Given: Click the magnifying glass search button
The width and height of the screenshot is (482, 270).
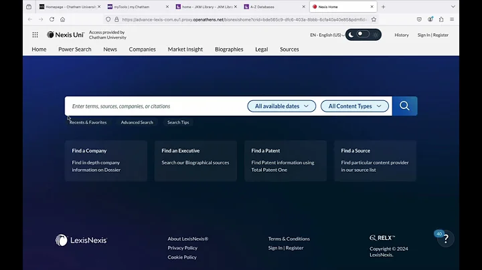Looking at the screenshot, I should [x=404, y=106].
